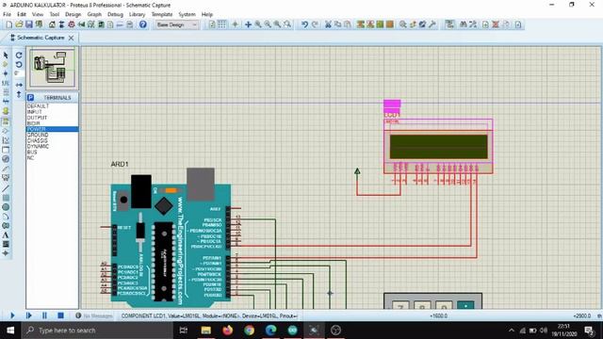Open the File menu

coord(7,14)
